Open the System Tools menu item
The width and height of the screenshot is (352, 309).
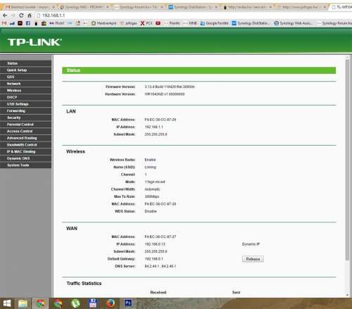[26, 165]
